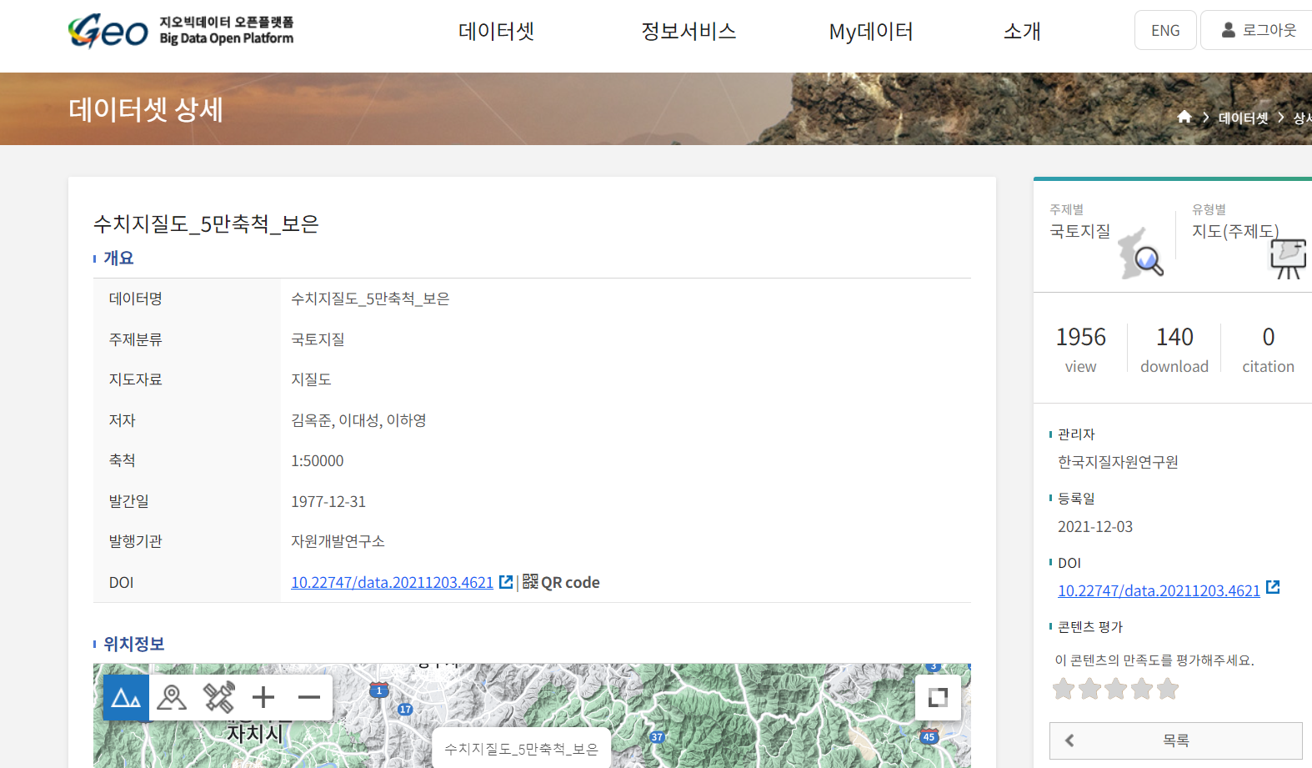Click route 45 marker on the map

(929, 737)
